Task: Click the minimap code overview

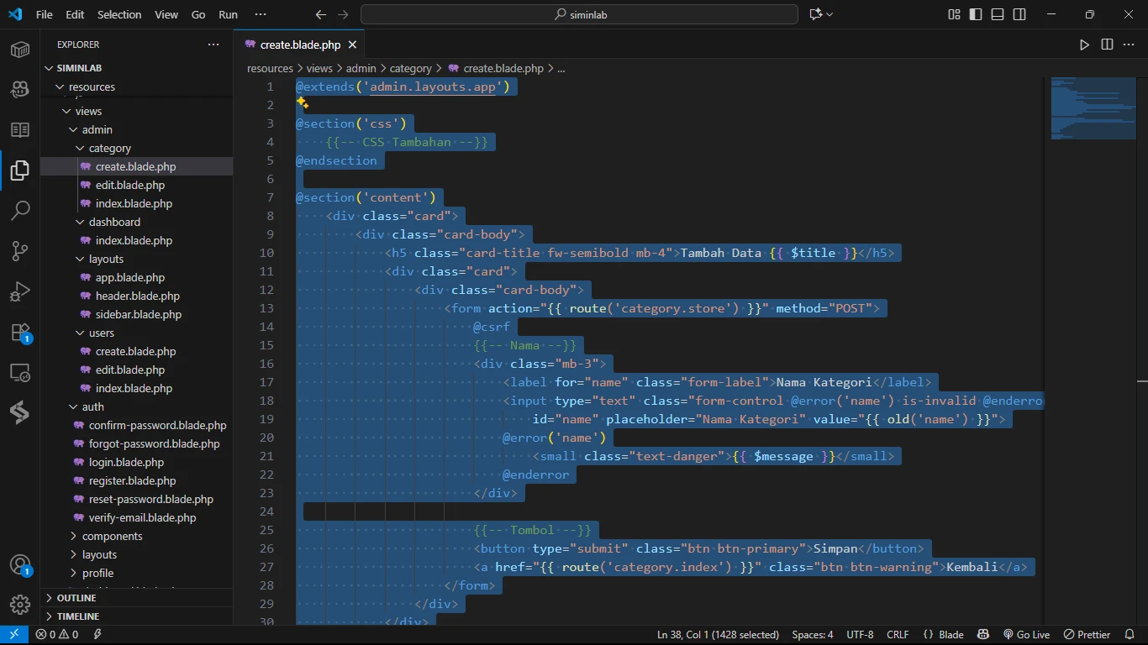Action: 1093,109
